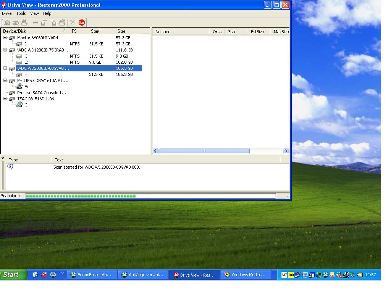Select the Promise SATA Console device
391x293 pixels.
42,93
